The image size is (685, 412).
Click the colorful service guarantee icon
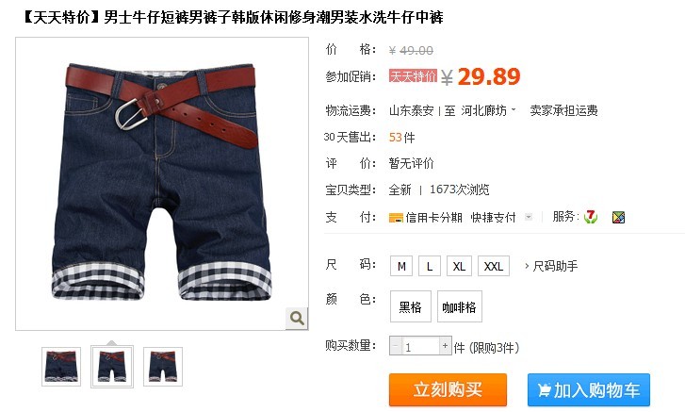(619, 217)
